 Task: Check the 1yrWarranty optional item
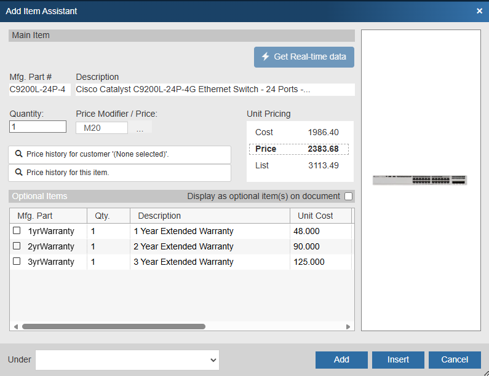click(17, 231)
